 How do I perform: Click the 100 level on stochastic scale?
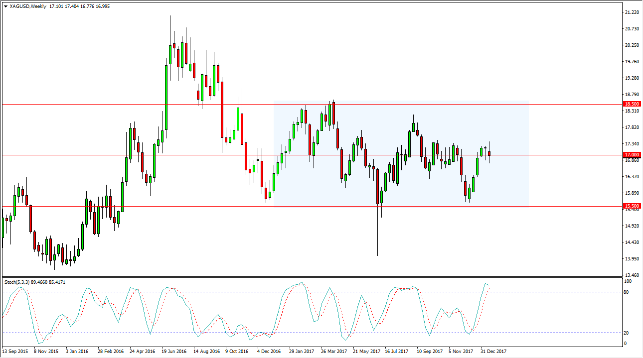tap(628, 281)
